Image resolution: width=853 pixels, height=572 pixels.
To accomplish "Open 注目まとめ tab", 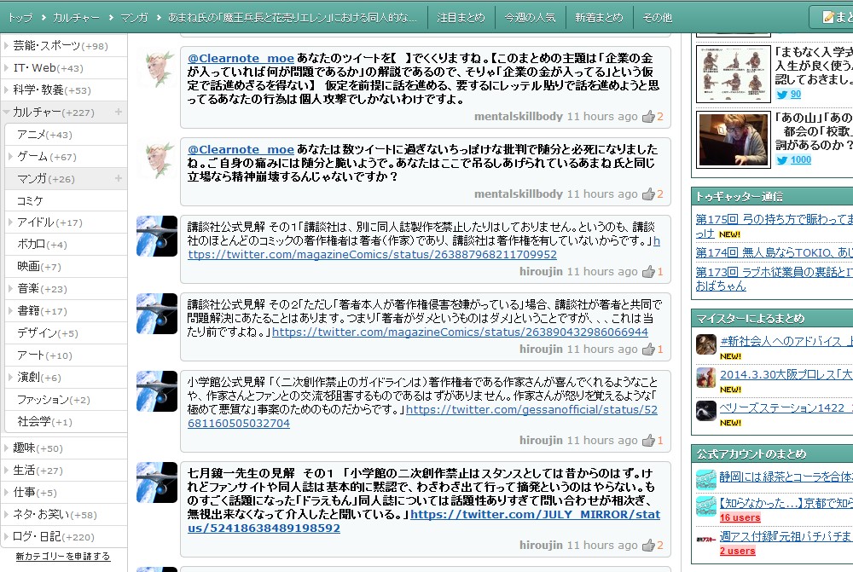I will pos(461,17).
